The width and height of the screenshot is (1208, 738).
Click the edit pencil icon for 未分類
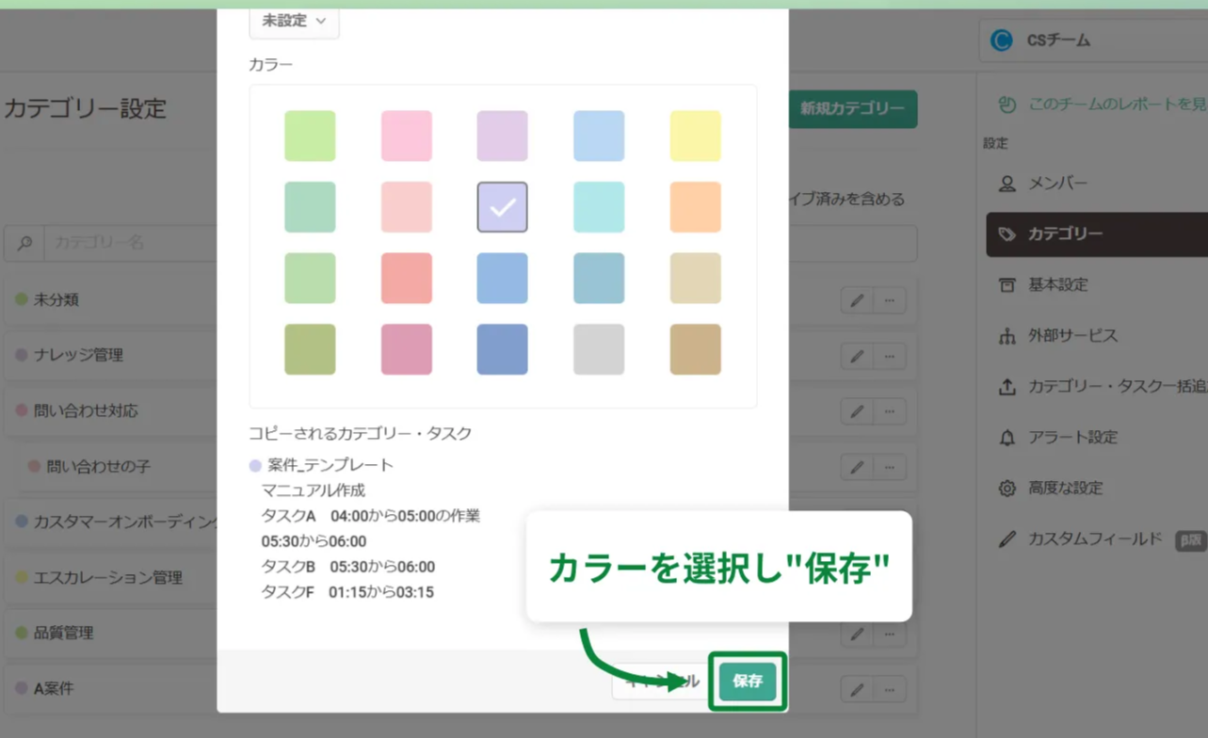coord(856,299)
